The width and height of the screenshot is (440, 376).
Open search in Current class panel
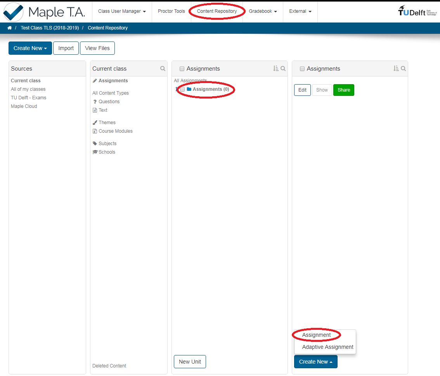point(163,69)
